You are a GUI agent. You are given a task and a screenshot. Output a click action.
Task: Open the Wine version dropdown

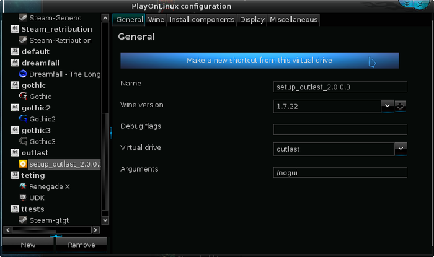[x=387, y=106]
